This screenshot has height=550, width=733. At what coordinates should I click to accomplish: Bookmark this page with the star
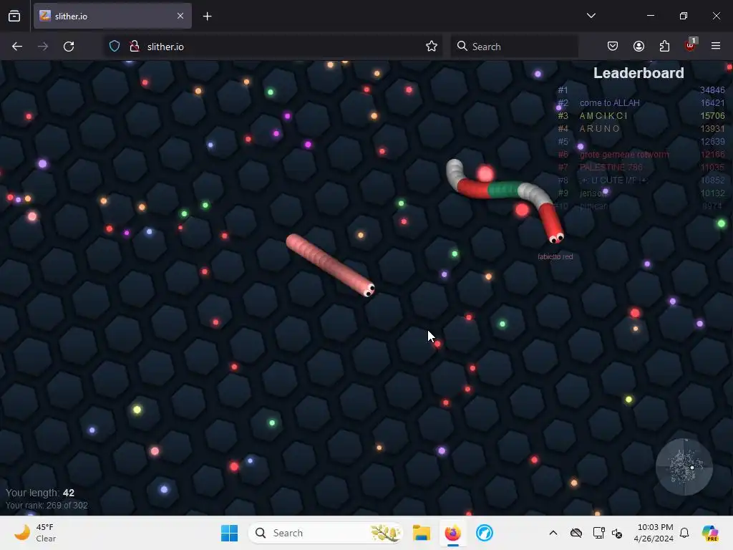(x=432, y=47)
